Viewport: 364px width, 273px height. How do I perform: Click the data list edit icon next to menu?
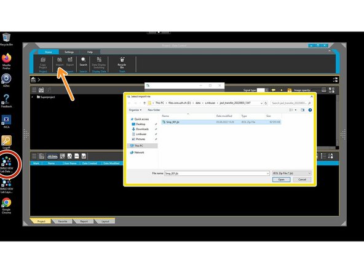point(42,156)
